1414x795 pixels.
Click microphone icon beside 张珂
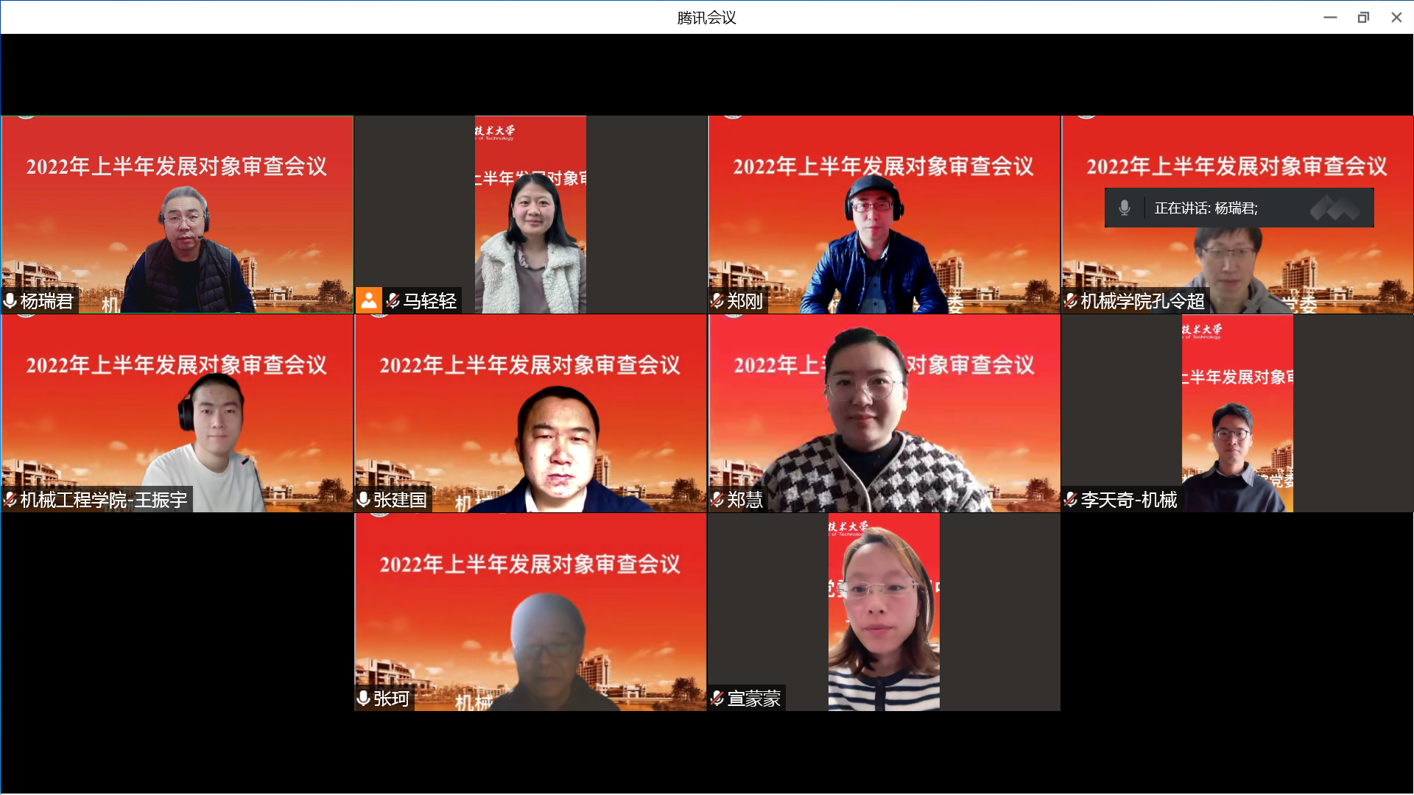(363, 698)
